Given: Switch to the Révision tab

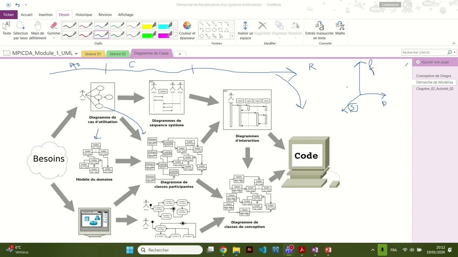Looking at the screenshot, I should point(105,15).
